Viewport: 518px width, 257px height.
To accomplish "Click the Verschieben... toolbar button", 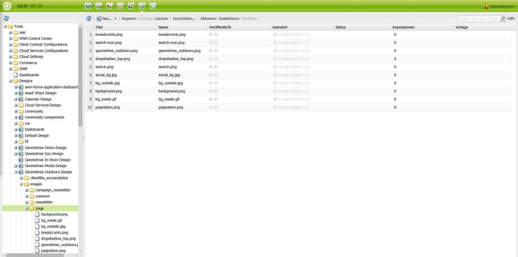I will (184, 19).
